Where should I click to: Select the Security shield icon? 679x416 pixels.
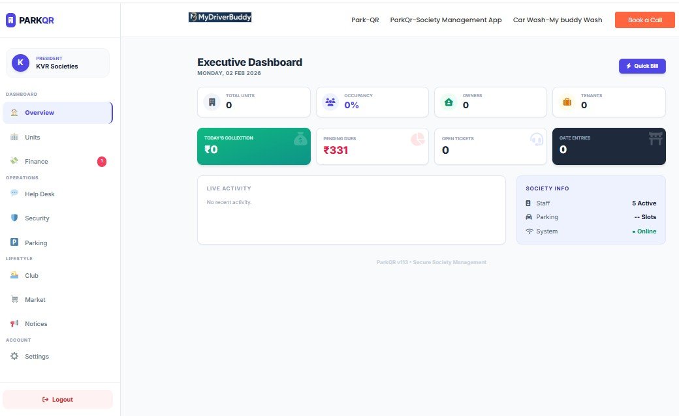[15, 218]
